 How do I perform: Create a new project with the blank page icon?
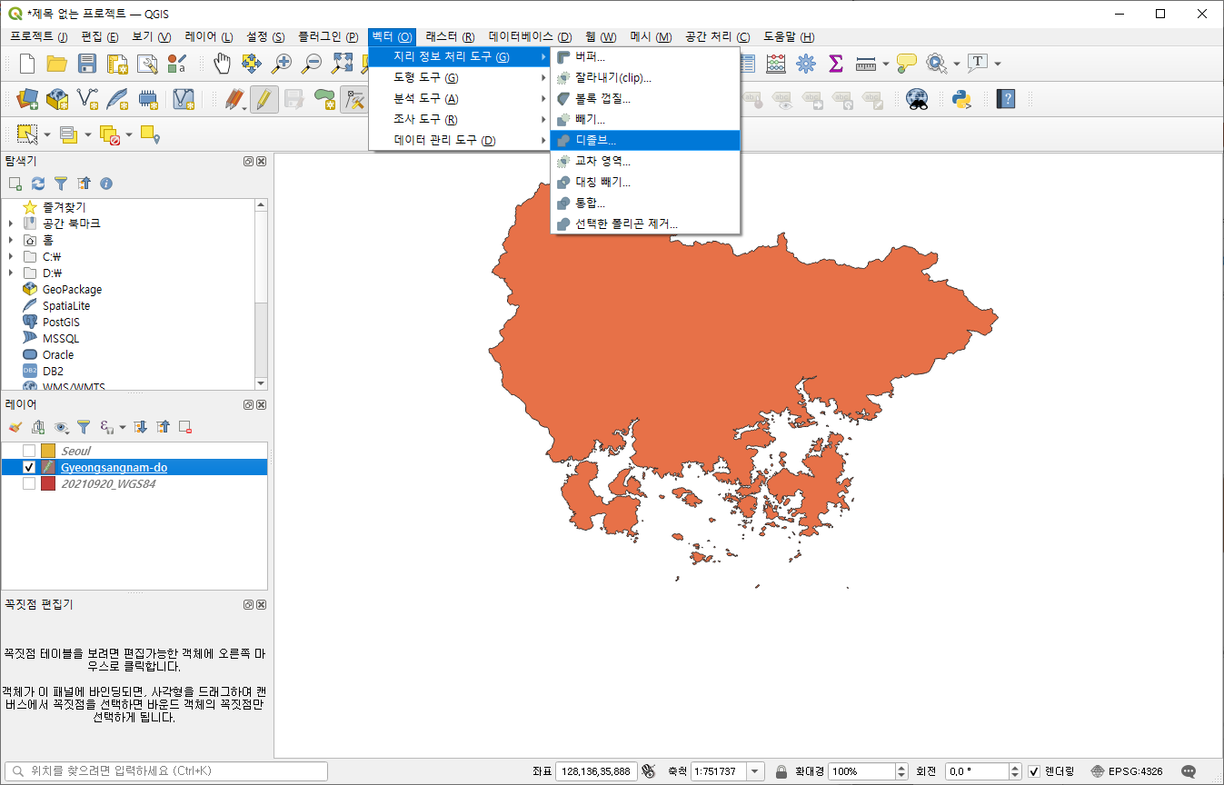click(x=28, y=63)
